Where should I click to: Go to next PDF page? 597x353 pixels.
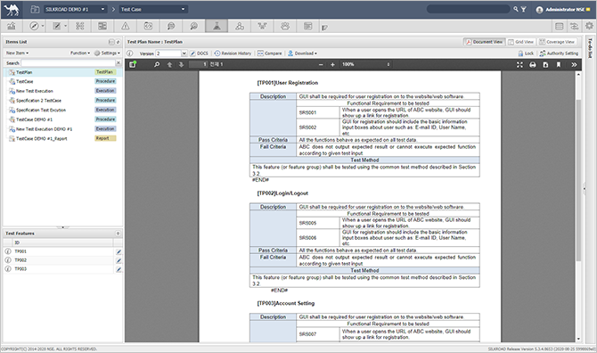(x=181, y=64)
